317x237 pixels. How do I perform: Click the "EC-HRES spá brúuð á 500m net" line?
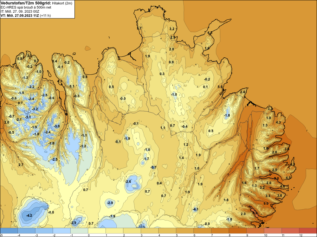(26, 7)
